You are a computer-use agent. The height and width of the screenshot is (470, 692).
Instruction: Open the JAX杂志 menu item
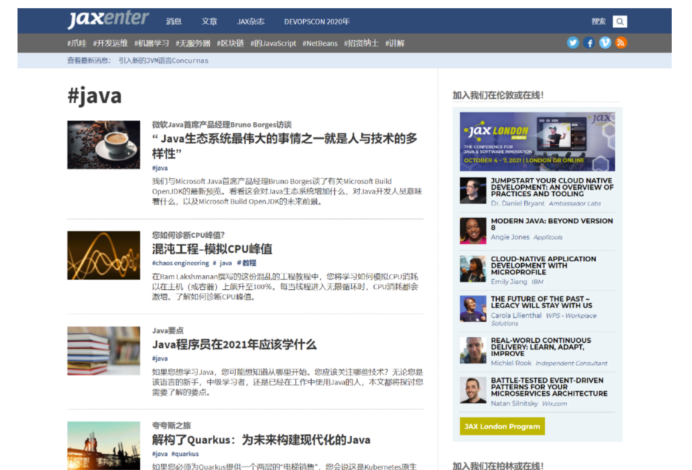251,21
